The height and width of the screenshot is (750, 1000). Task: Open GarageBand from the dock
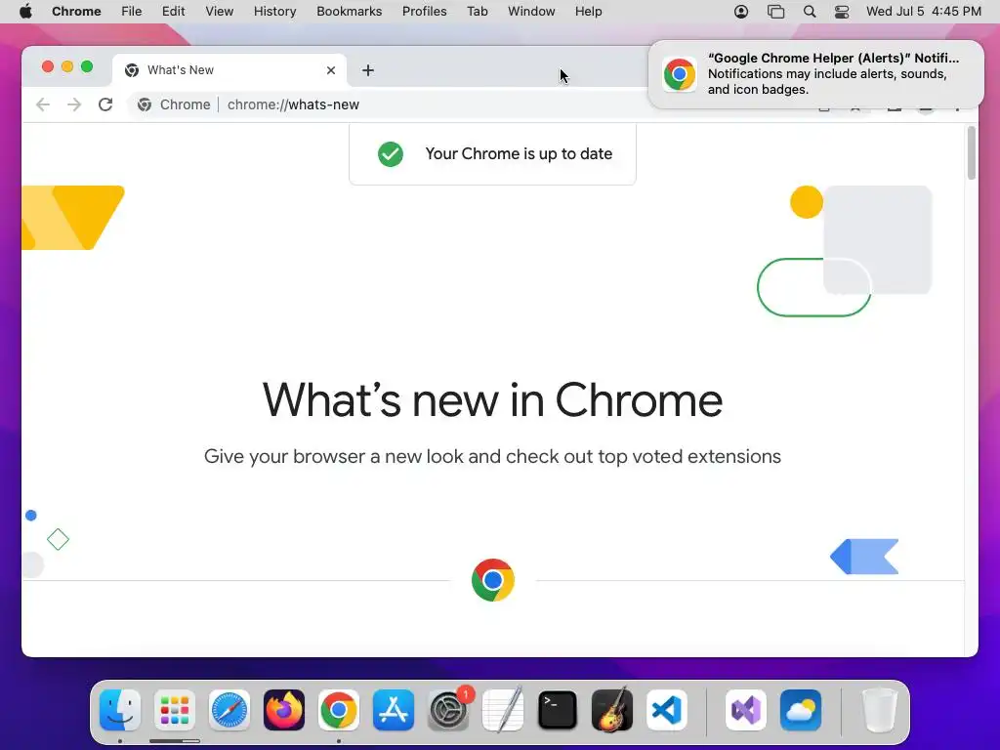pyautogui.click(x=612, y=710)
